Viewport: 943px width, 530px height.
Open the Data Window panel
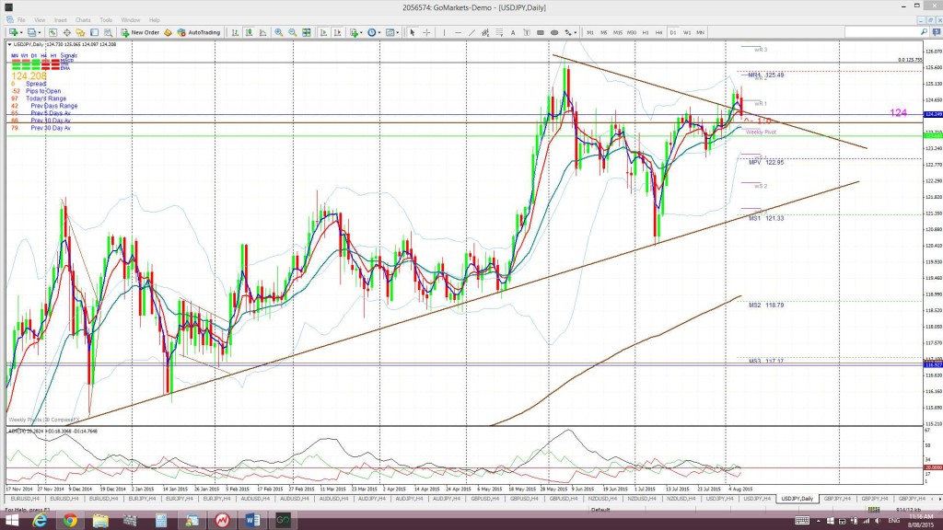click(x=66, y=32)
